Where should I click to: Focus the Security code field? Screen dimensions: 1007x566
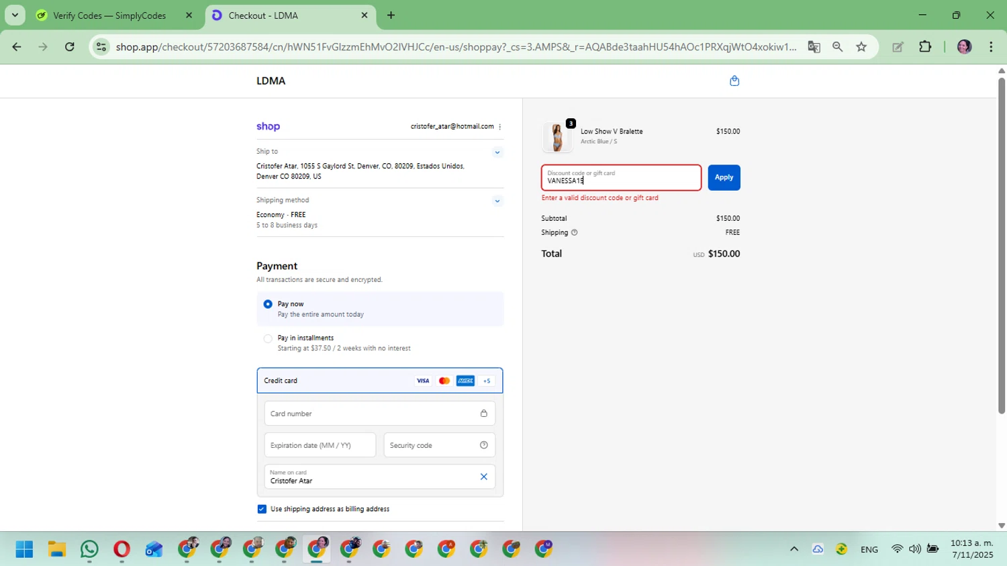(x=440, y=445)
